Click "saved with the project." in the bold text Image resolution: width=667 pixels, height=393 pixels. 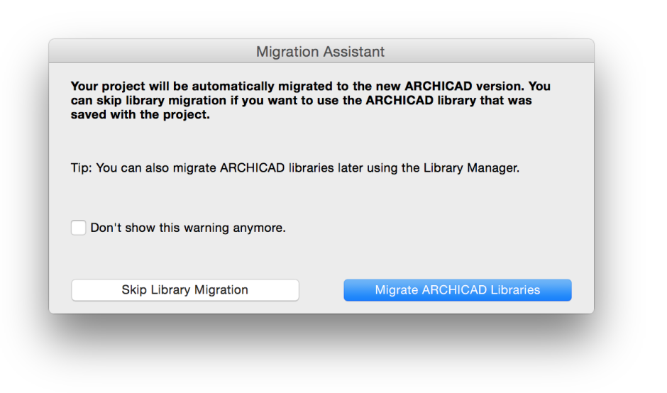pos(140,115)
